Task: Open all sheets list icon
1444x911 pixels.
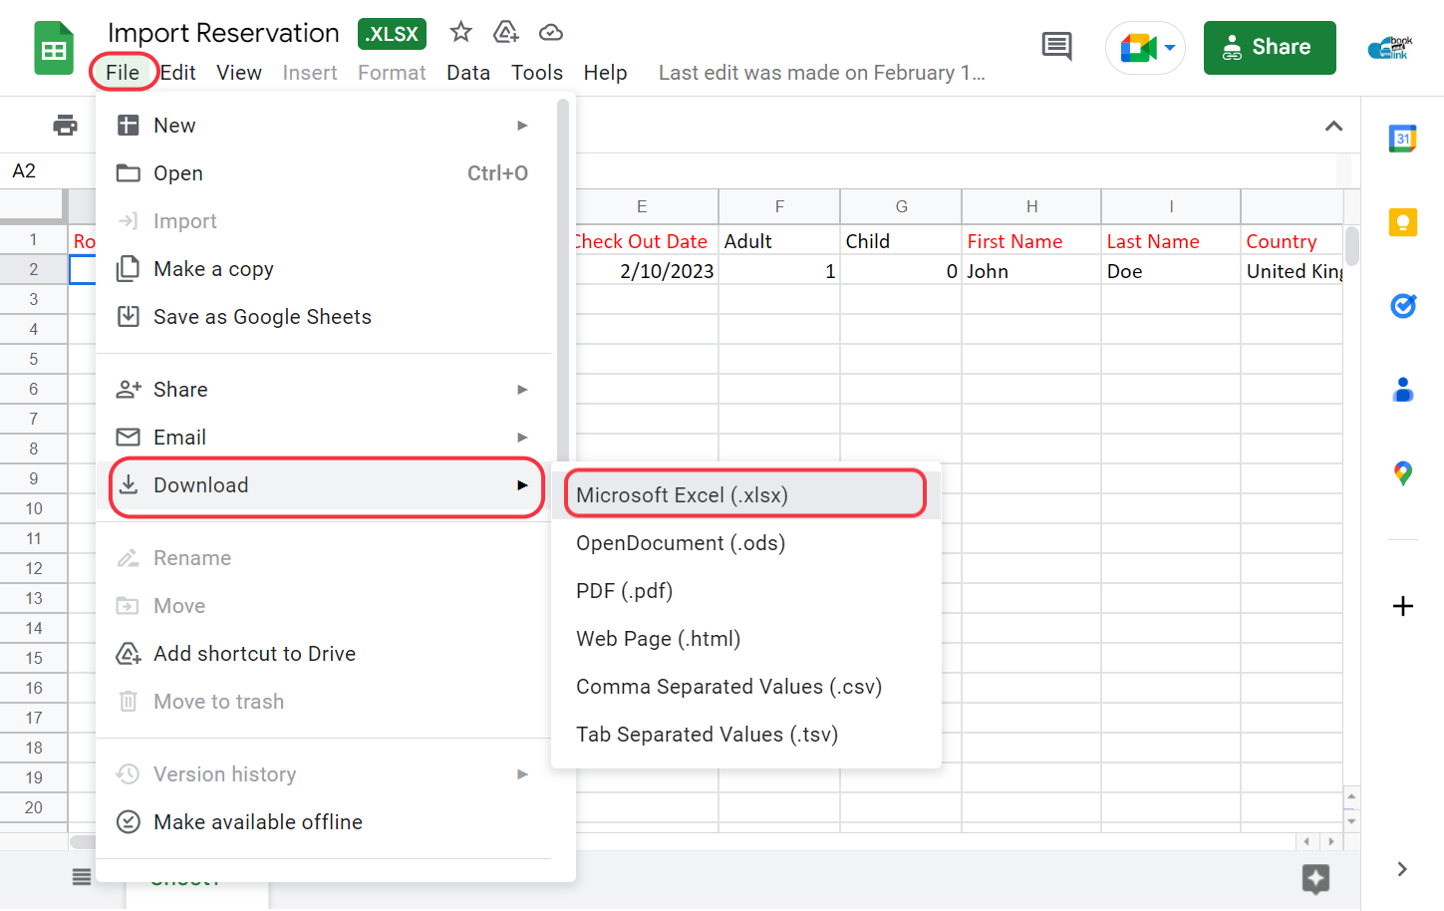Action: (82, 877)
